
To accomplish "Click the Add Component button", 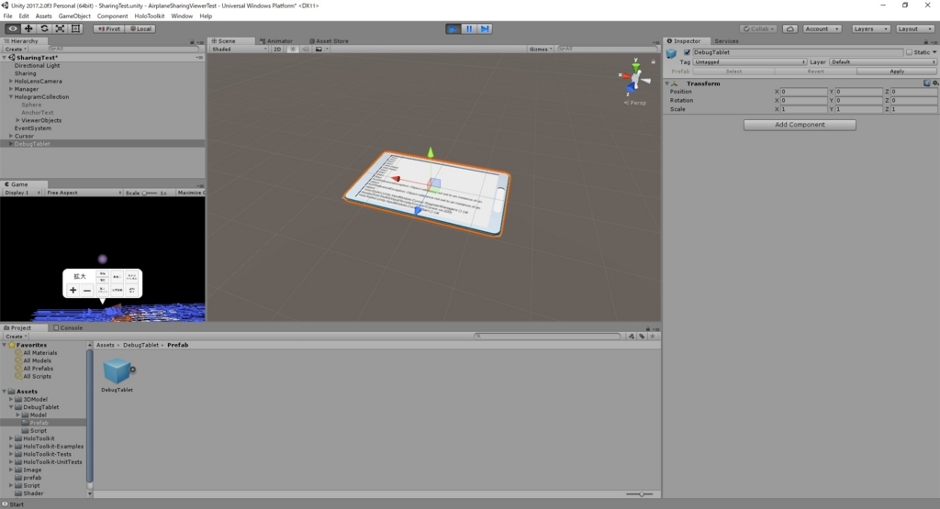I will [x=800, y=125].
